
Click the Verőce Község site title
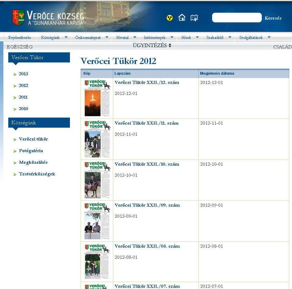55,15
